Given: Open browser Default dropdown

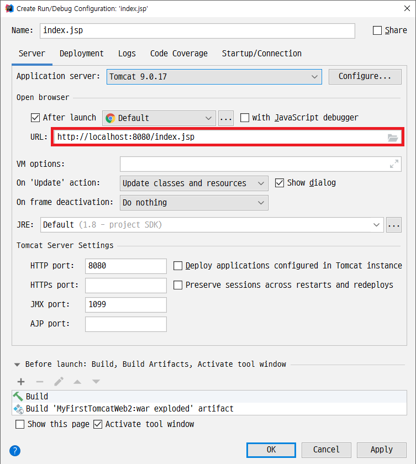Looking at the screenshot, I should tap(159, 118).
